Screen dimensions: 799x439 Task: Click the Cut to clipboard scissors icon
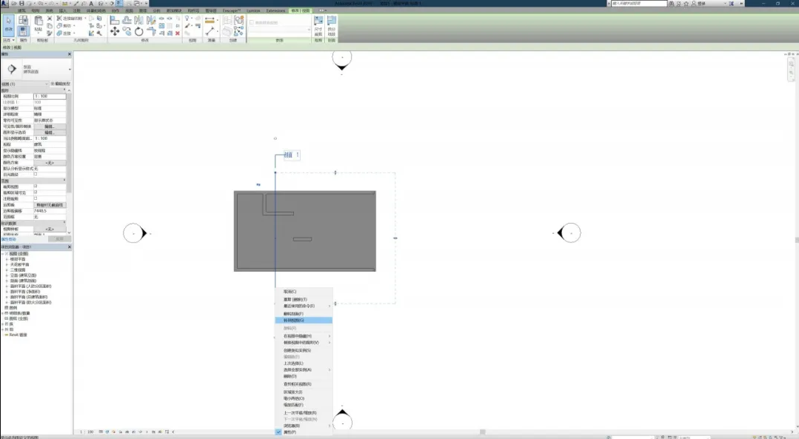tap(50, 19)
